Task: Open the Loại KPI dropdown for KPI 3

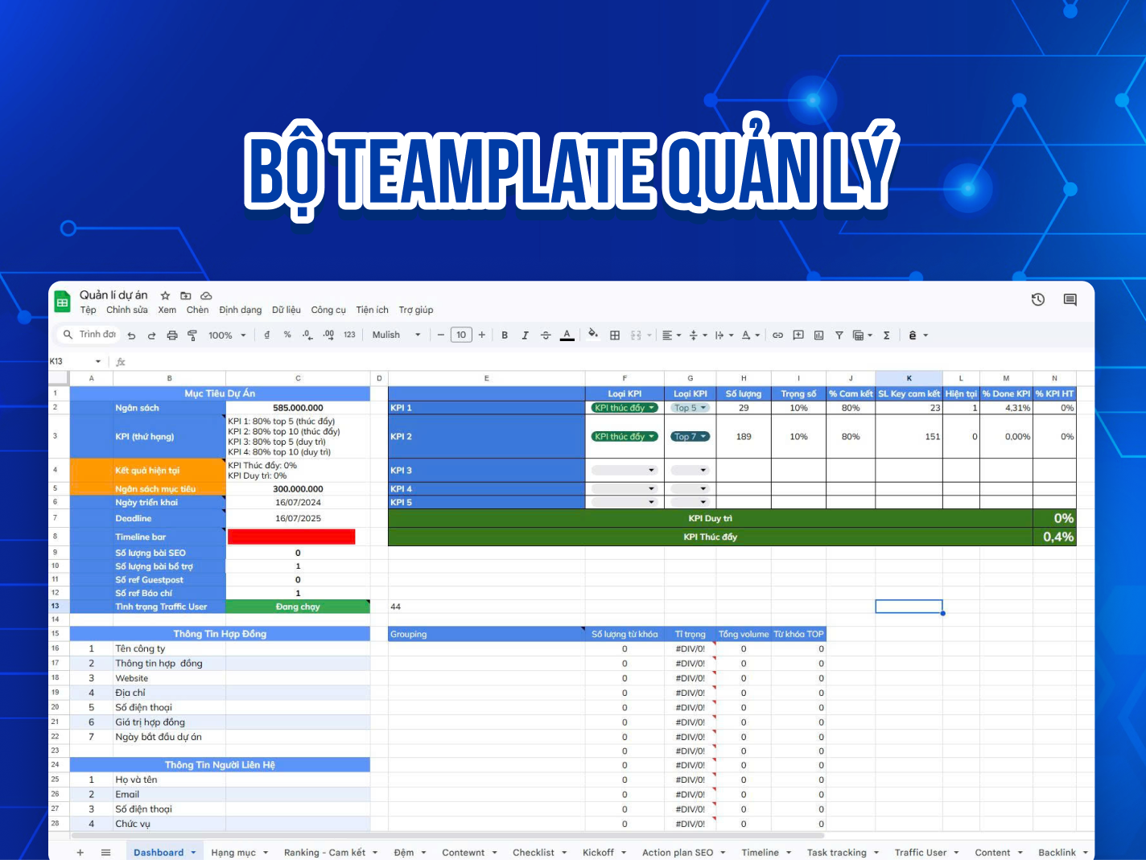Action: pyautogui.click(x=624, y=469)
